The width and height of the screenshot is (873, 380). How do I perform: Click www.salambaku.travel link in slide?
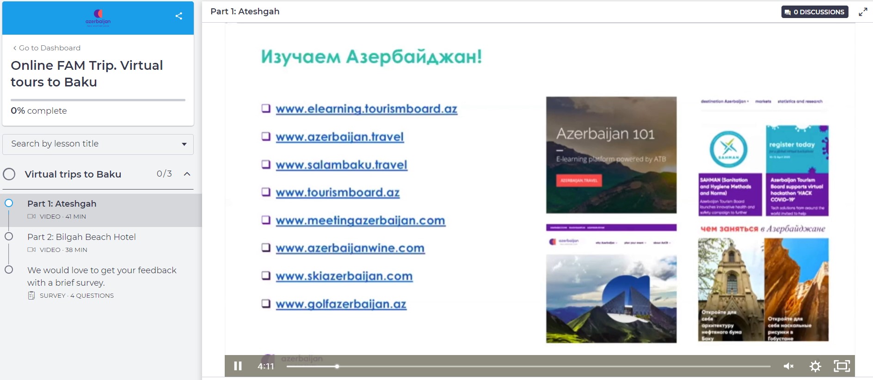(342, 165)
